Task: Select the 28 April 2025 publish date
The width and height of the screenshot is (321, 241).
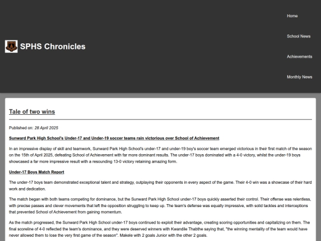Action: tap(46, 128)
